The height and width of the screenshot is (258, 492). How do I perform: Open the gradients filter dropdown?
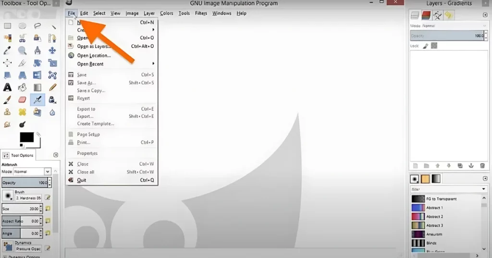[483, 189]
